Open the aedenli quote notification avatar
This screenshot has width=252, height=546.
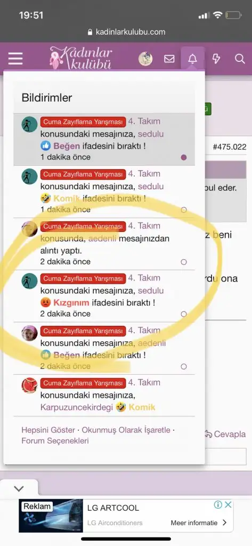(x=30, y=229)
